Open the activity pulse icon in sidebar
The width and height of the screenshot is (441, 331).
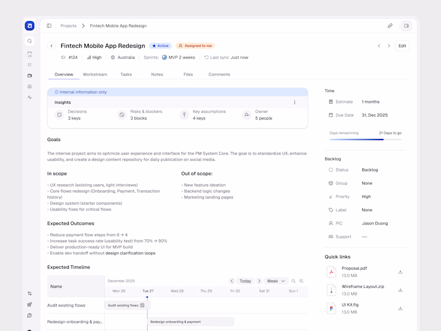pos(30,98)
